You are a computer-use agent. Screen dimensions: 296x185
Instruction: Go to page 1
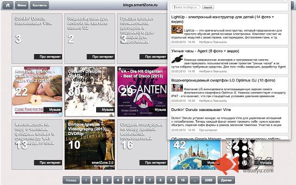86,180
